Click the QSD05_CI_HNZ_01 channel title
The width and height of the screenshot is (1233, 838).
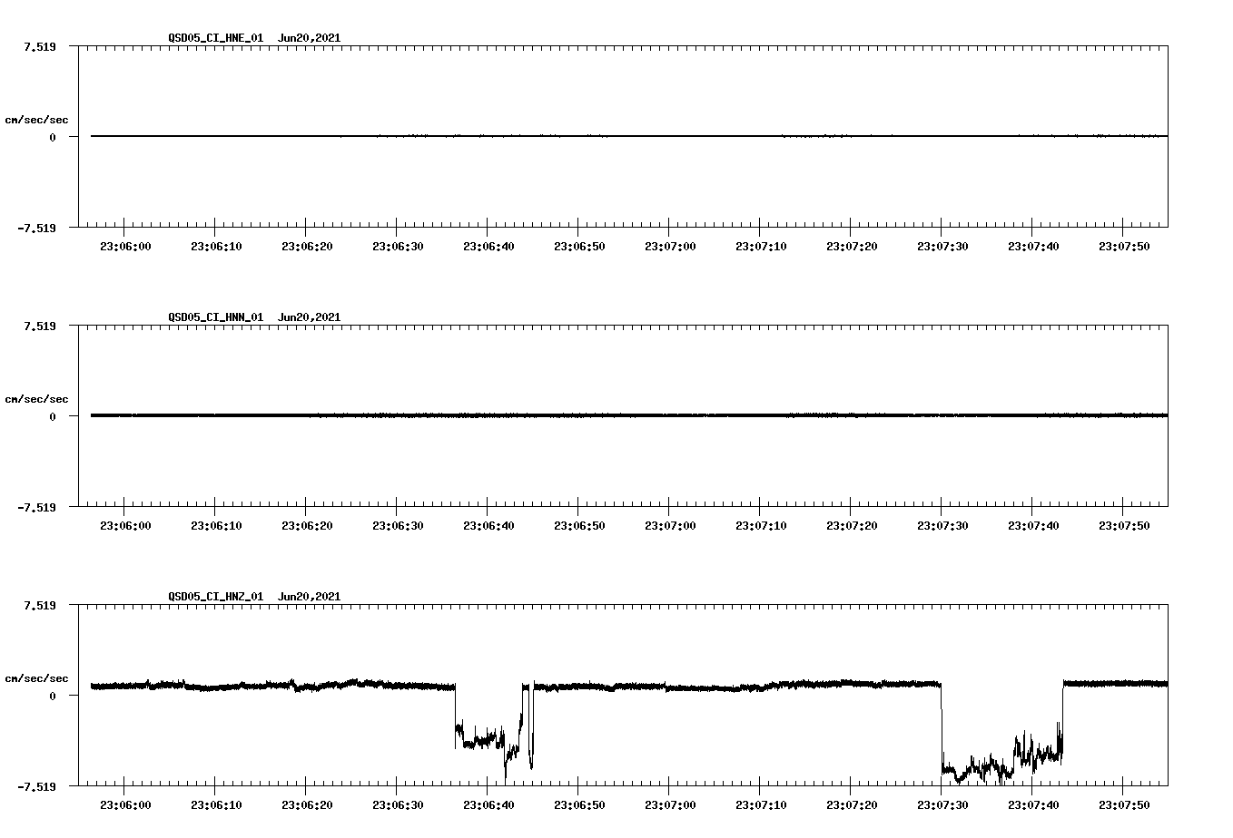point(216,597)
